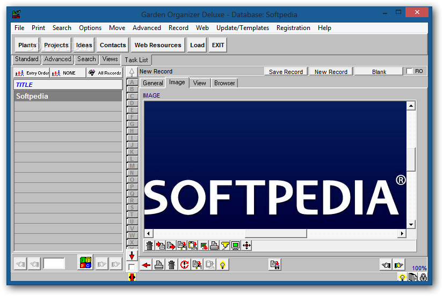Click the Contacts button
443x296 pixels.
coord(113,45)
